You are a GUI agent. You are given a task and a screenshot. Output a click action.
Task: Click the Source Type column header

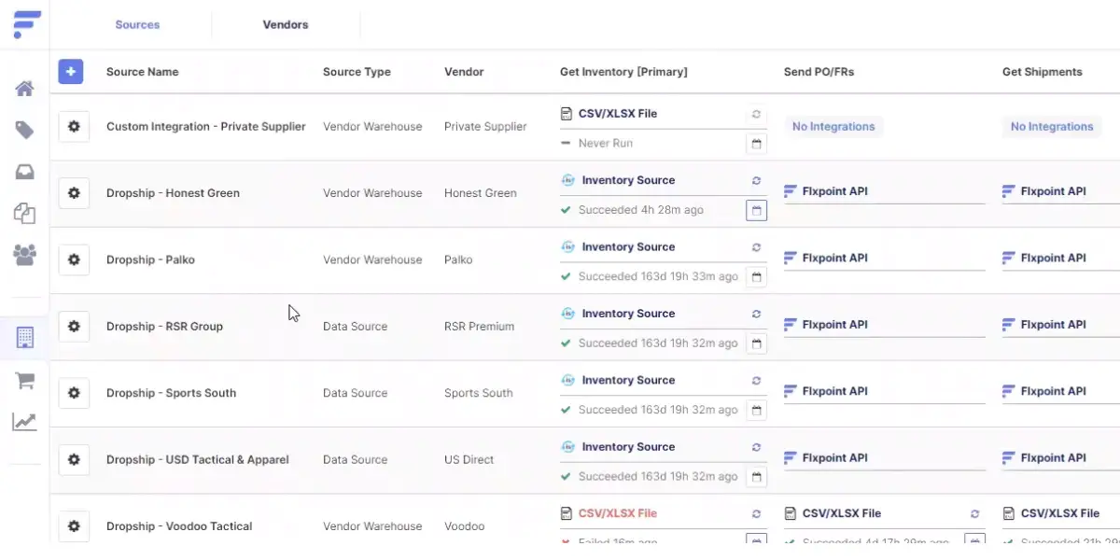click(357, 72)
